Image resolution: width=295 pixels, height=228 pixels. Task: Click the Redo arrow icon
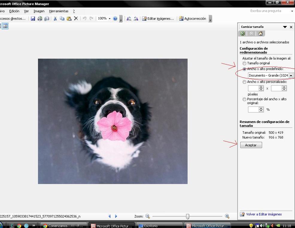(92, 19)
